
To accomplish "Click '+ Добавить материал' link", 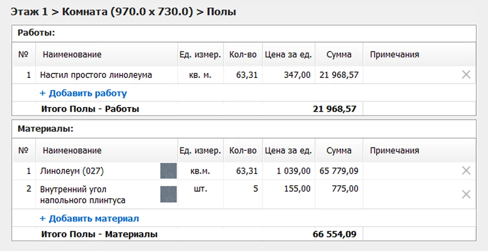I will (x=89, y=218).
